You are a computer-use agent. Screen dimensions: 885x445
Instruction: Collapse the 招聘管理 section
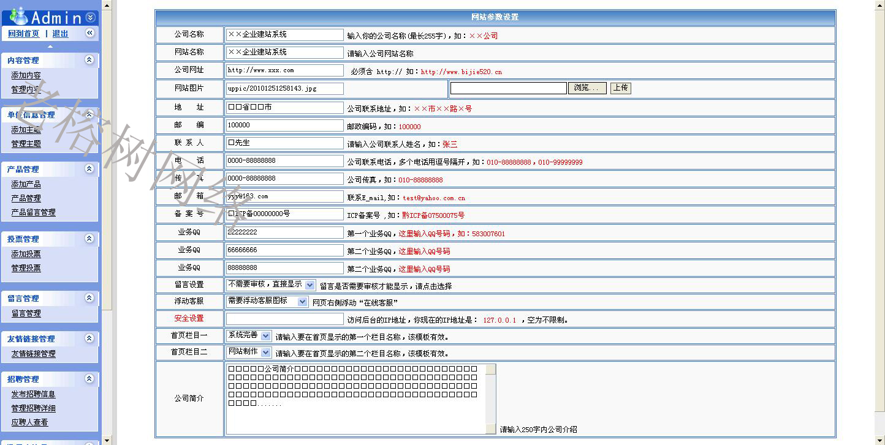pyautogui.click(x=89, y=378)
